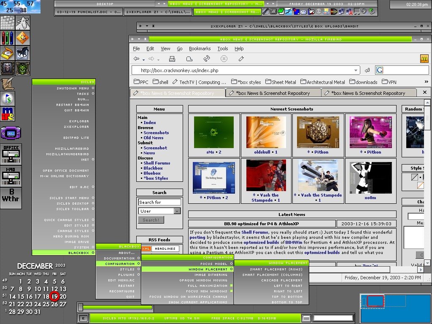Click the Reload icon in Firebird toolbar
The image size is (432, 324).
point(206,59)
